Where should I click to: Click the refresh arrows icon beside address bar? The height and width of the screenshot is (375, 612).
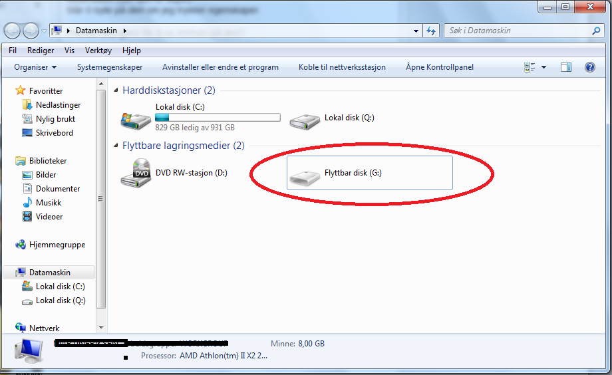coord(431,31)
